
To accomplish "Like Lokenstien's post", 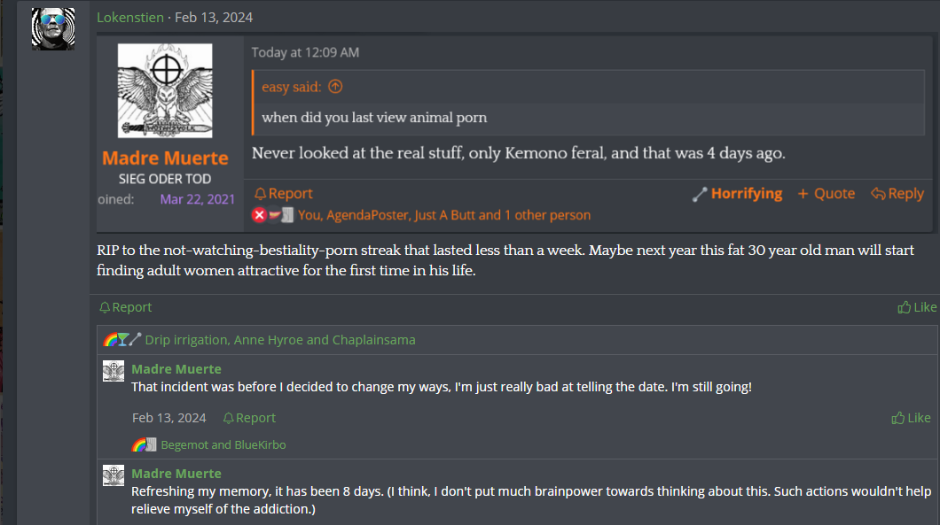I will point(917,307).
